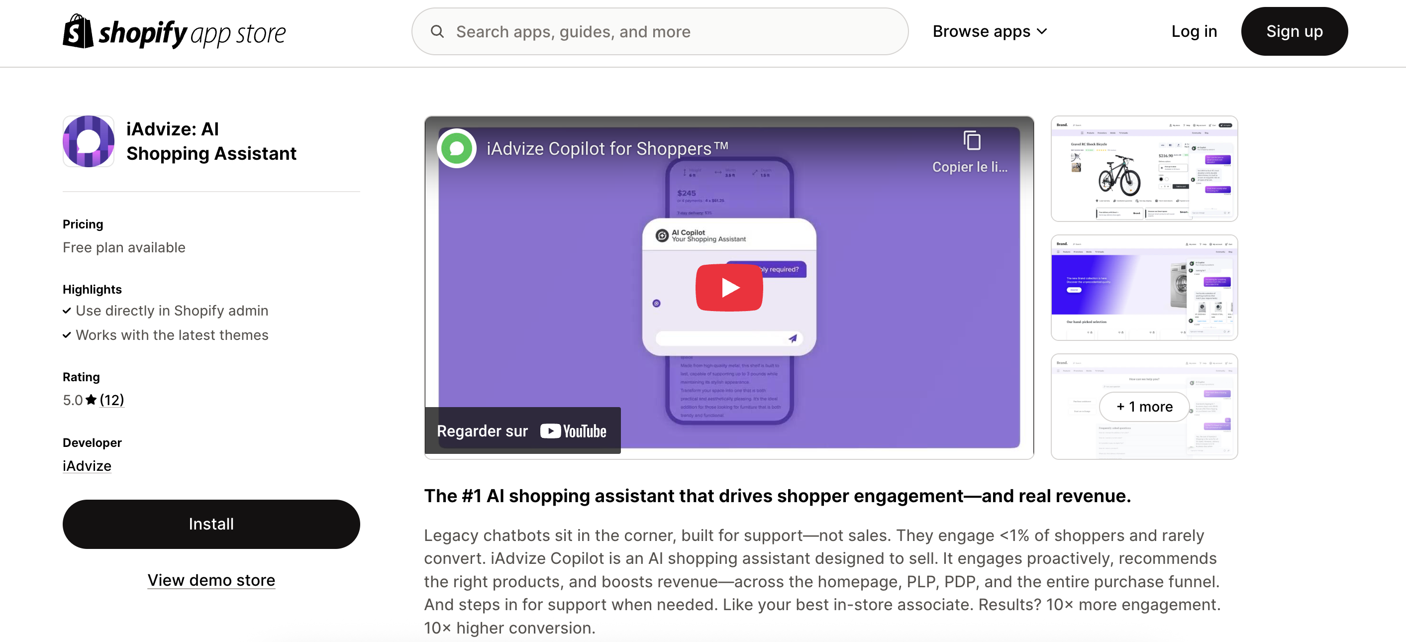Focus the Search apps, guides input field
The height and width of the screenshot is (642, 1406).
(x=659, y=31)
